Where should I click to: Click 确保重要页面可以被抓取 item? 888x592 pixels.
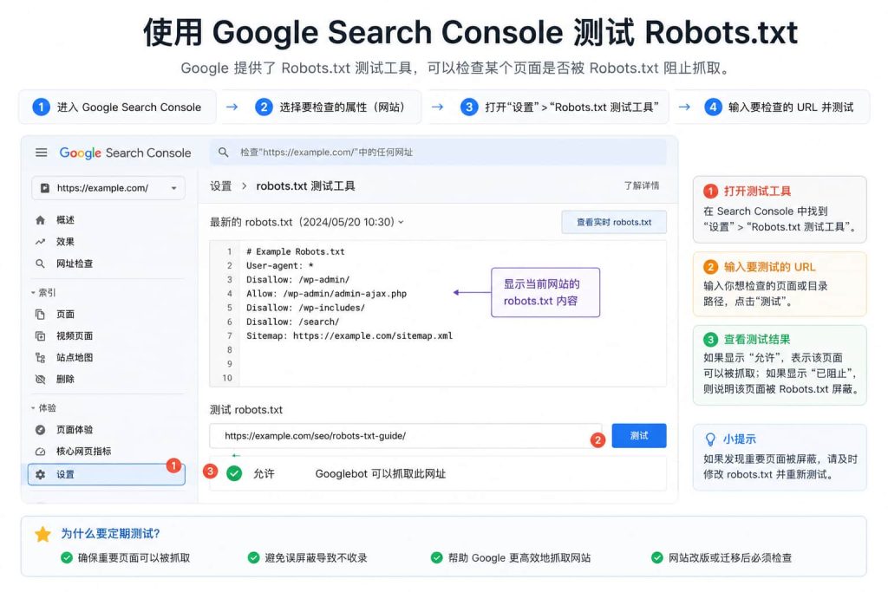pyautogui.click(x=126, y=558)
